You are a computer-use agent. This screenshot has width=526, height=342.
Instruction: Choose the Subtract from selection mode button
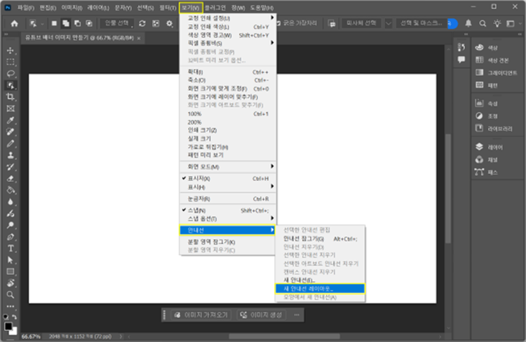tap(77, 23)
